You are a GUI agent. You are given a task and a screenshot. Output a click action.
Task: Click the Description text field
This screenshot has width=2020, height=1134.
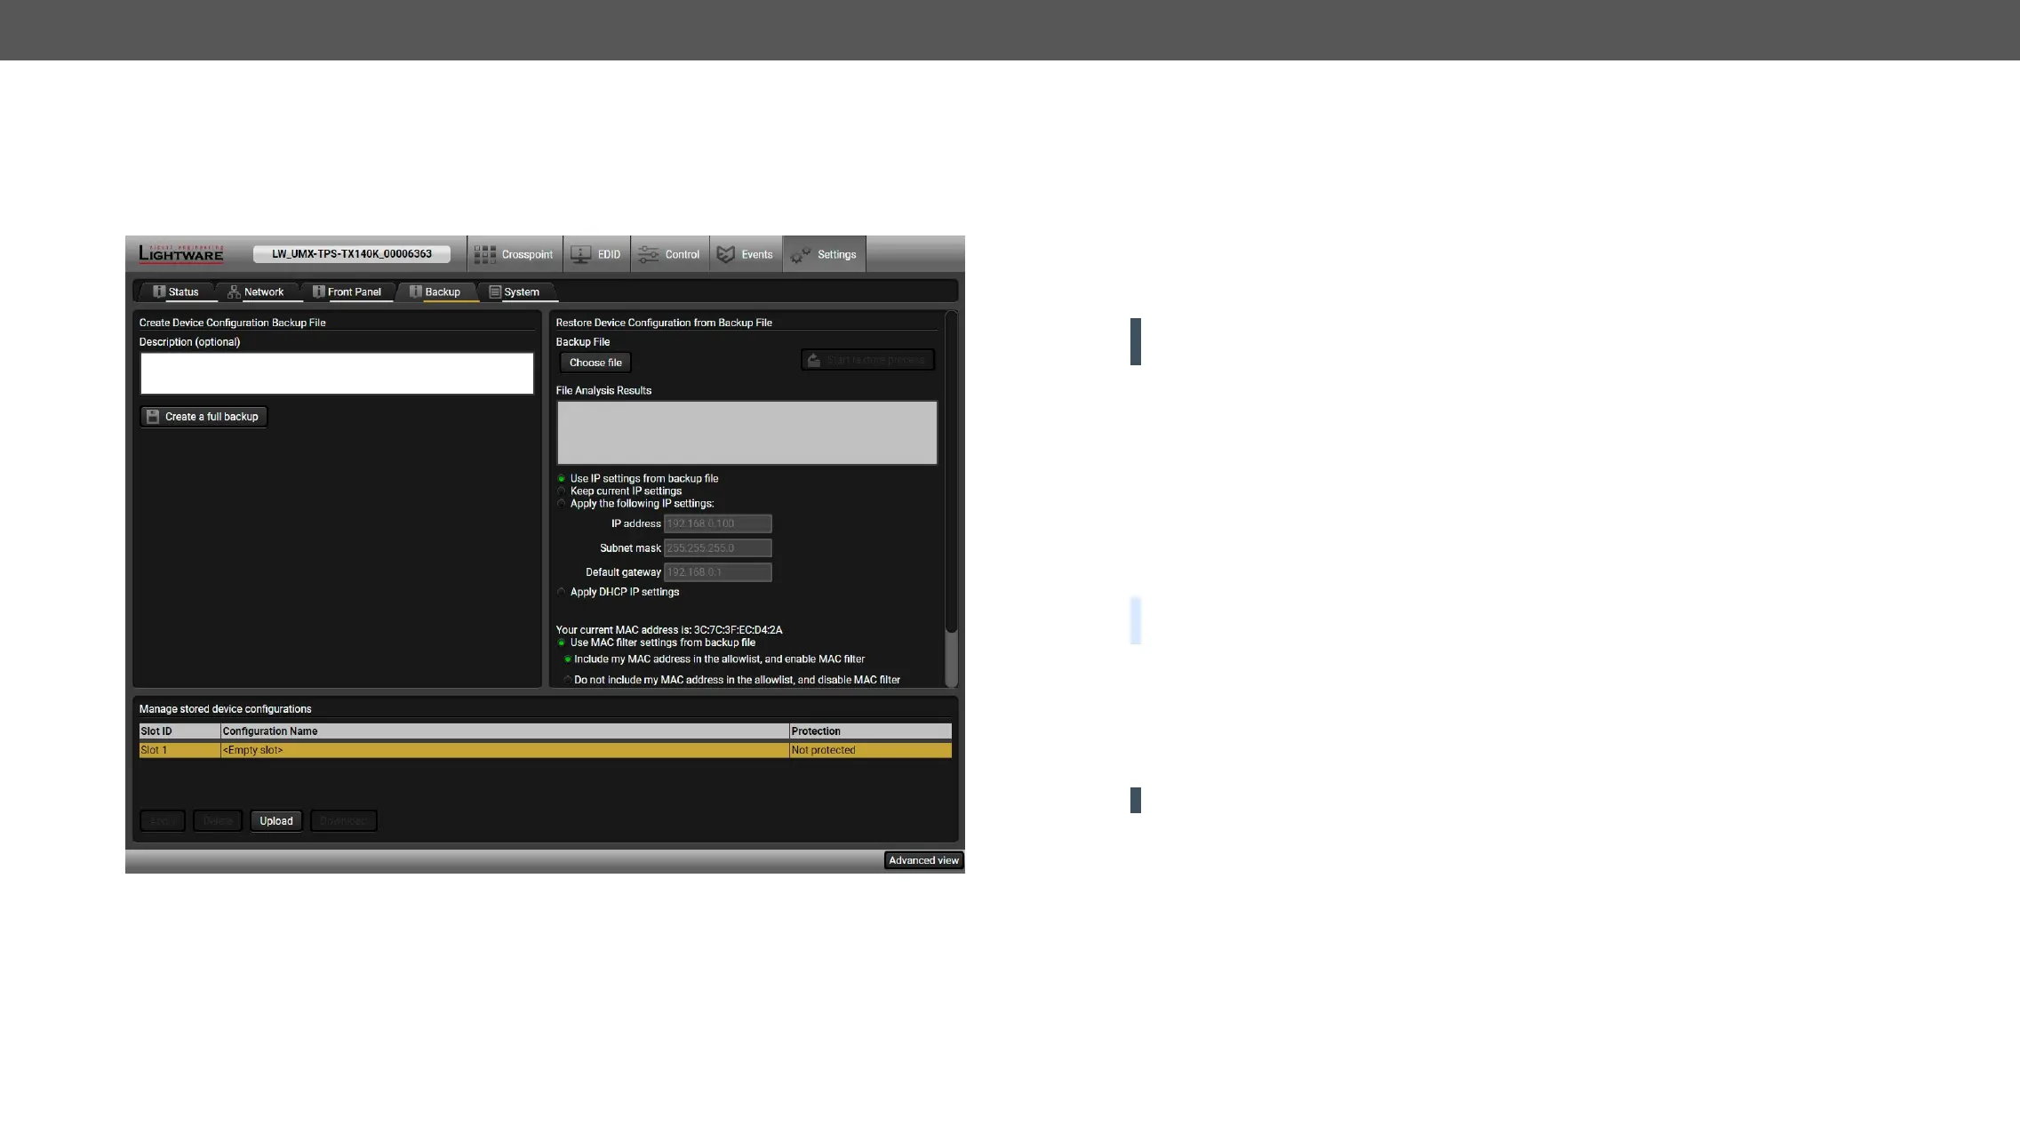click(337, 373)
